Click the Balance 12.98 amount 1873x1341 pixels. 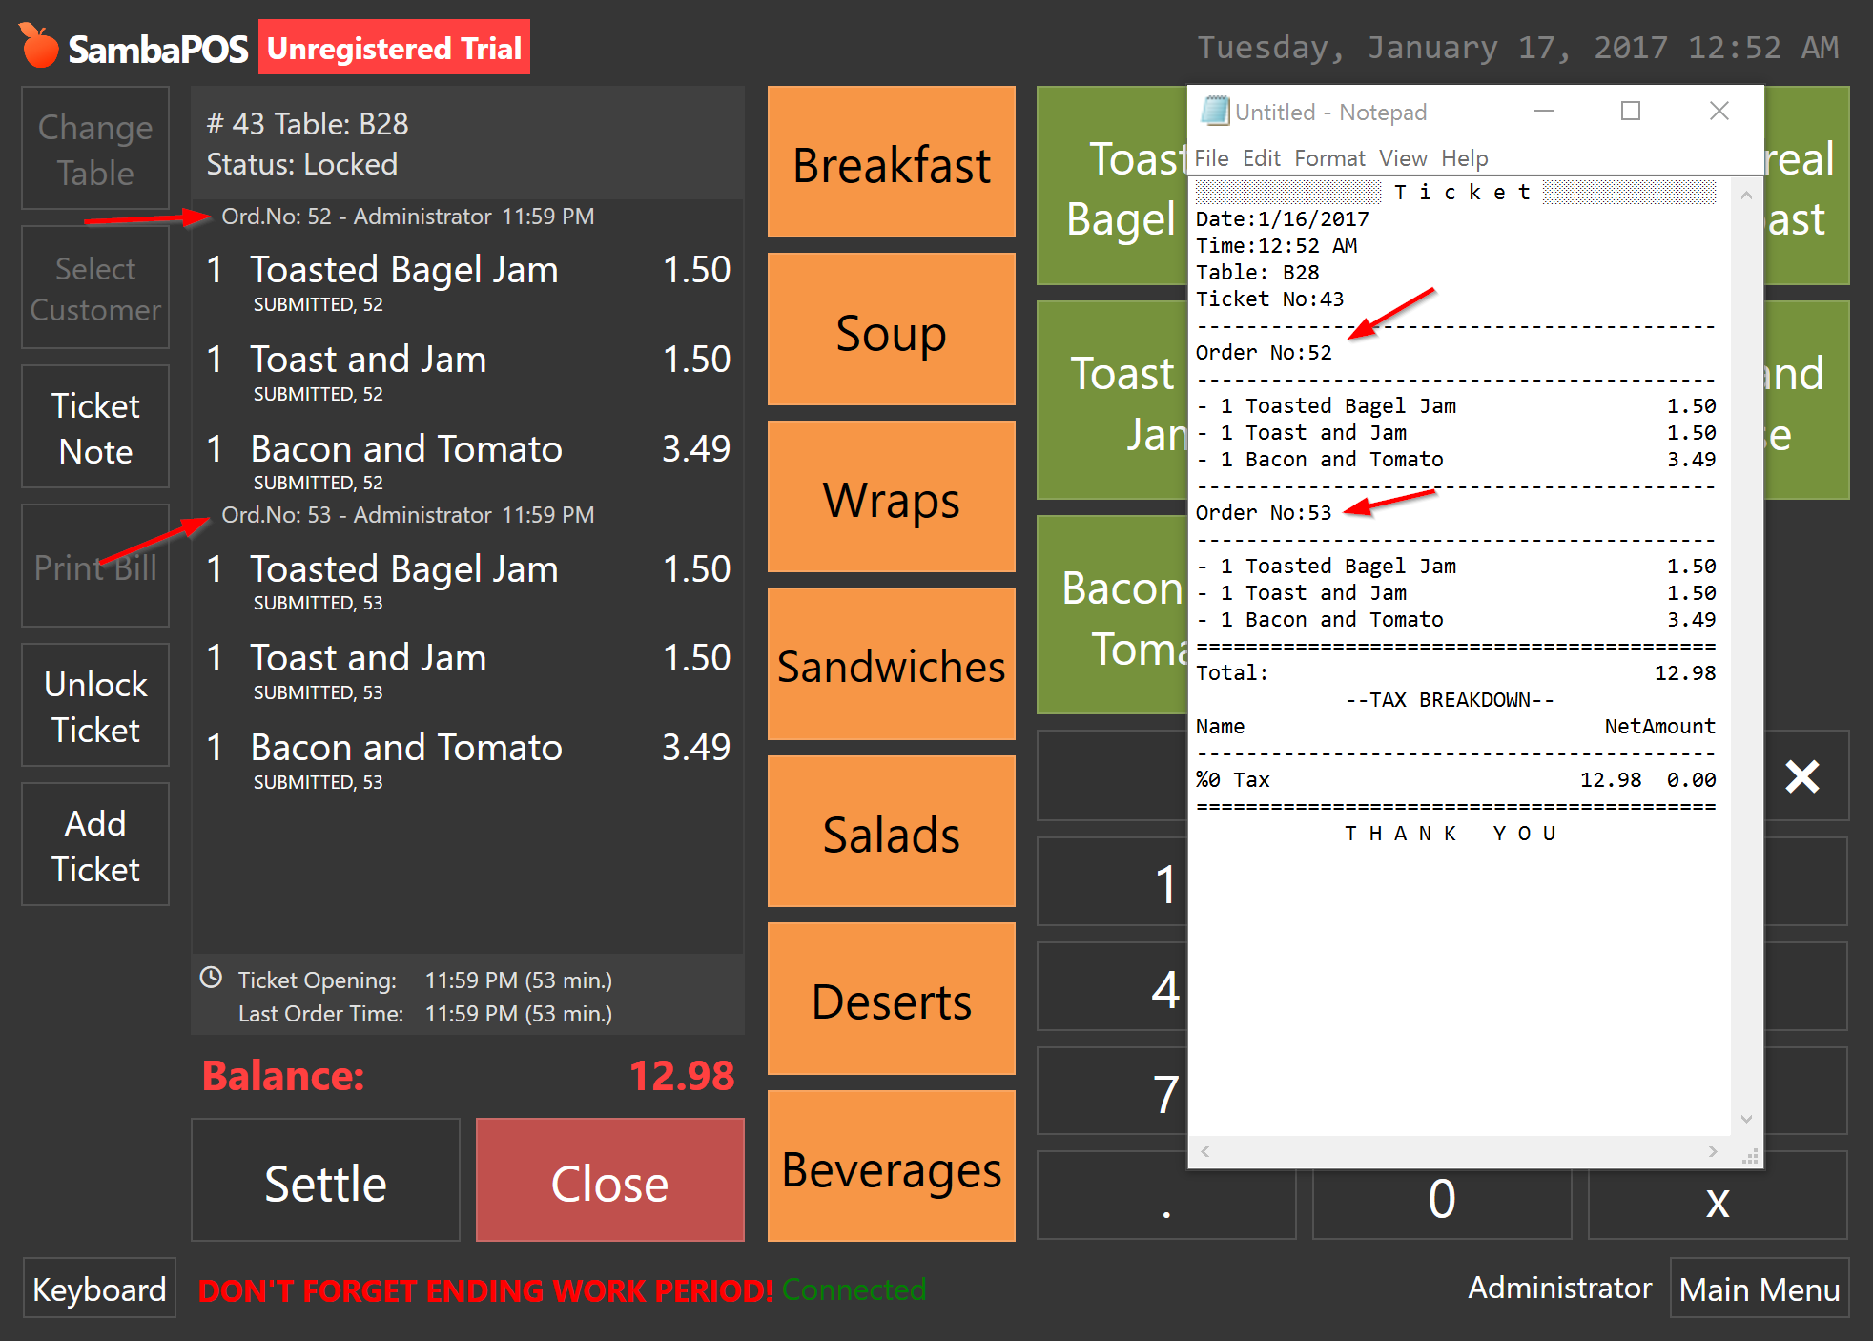pos(681,1076)
